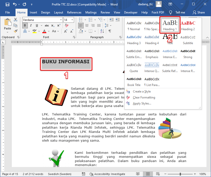Expand the Font size combo box
This screenshot has width=211, height=177.
click(72, 20)
